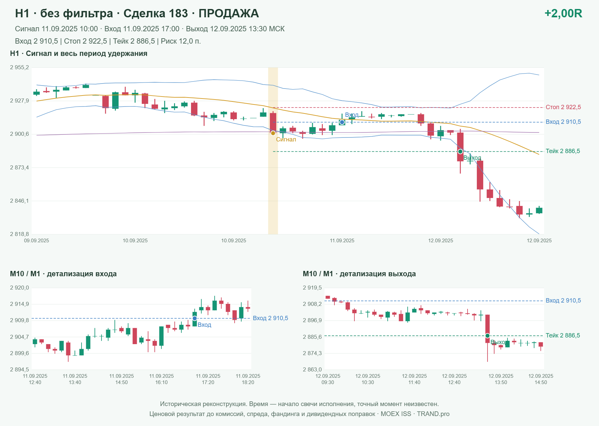Select the Тейк 2 886,5 label on H1 chart

[x=563, y=151]
